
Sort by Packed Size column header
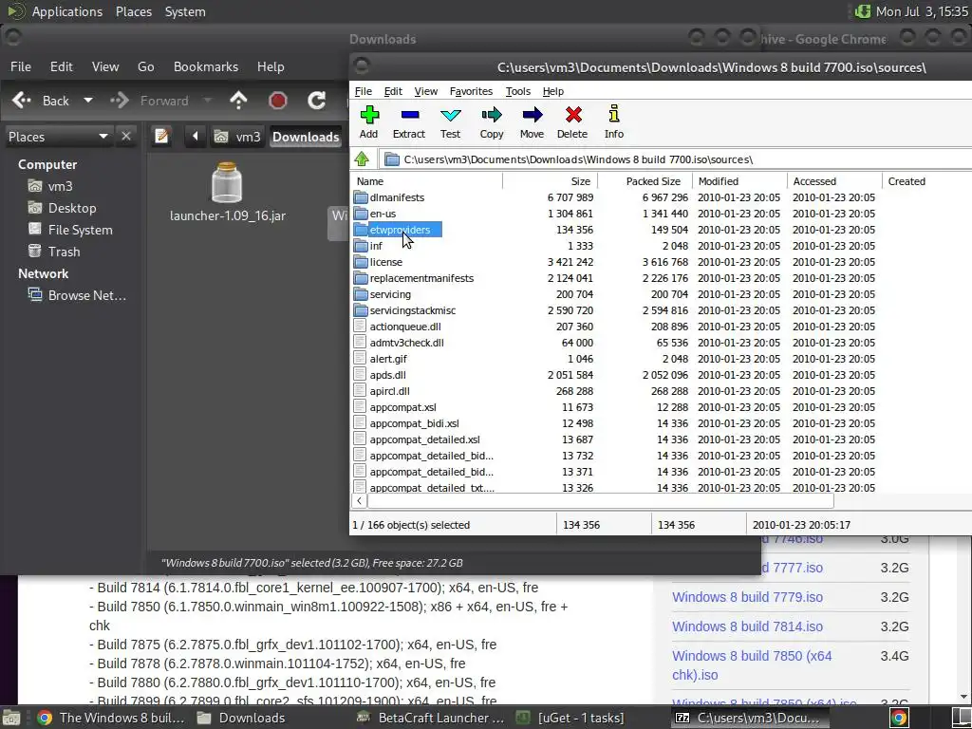pyautogui.click(x=645, y=181)
